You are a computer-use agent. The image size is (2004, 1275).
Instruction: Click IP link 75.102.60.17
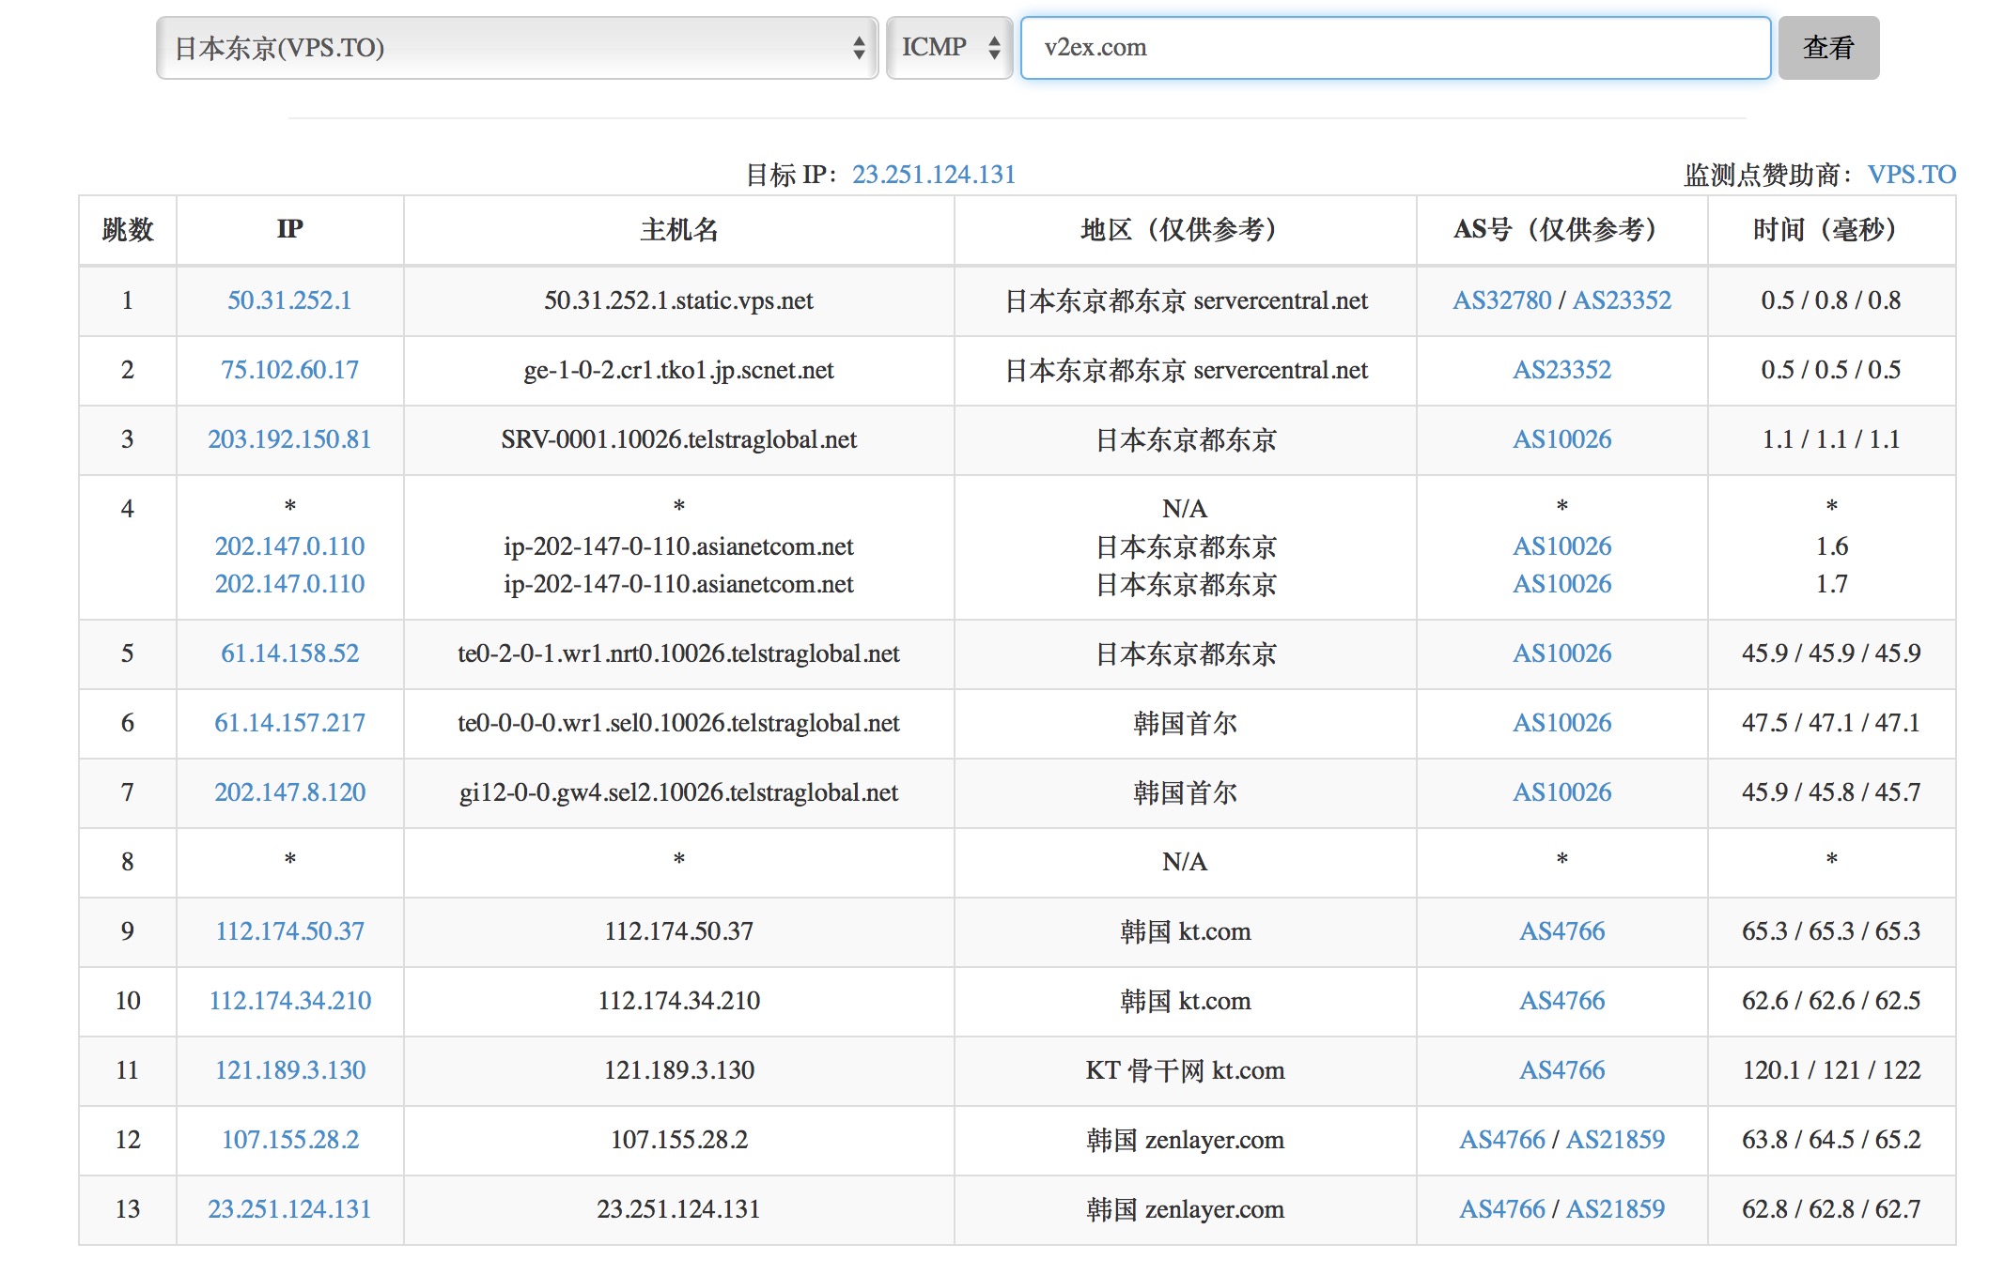(289, 370)
